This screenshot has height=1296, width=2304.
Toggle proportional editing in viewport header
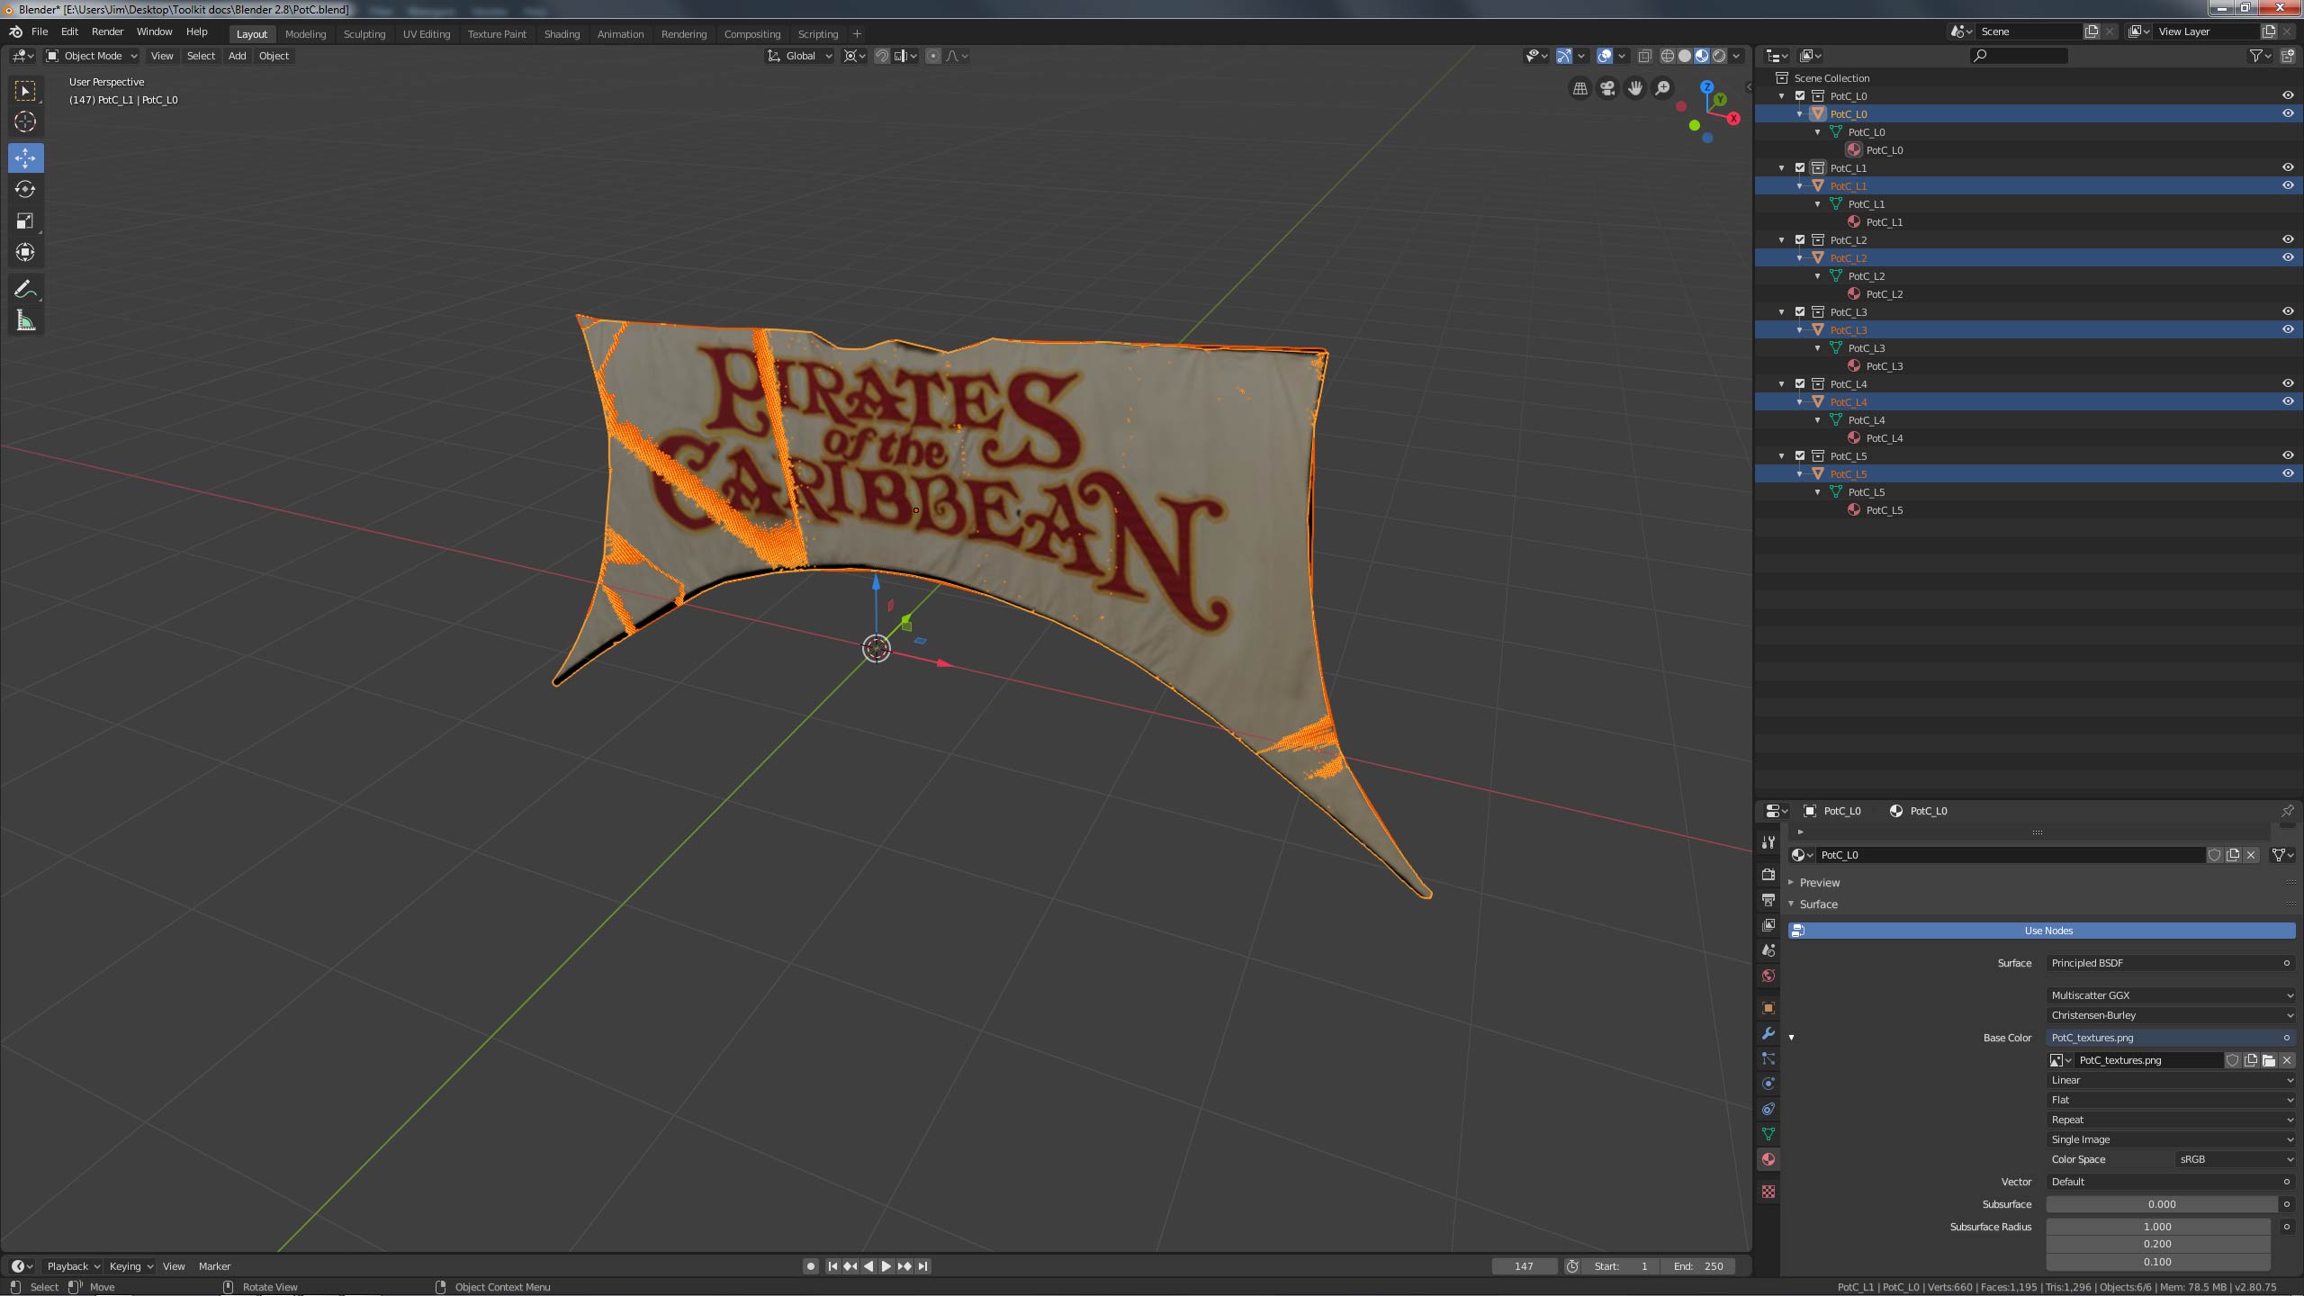point(933,56)
